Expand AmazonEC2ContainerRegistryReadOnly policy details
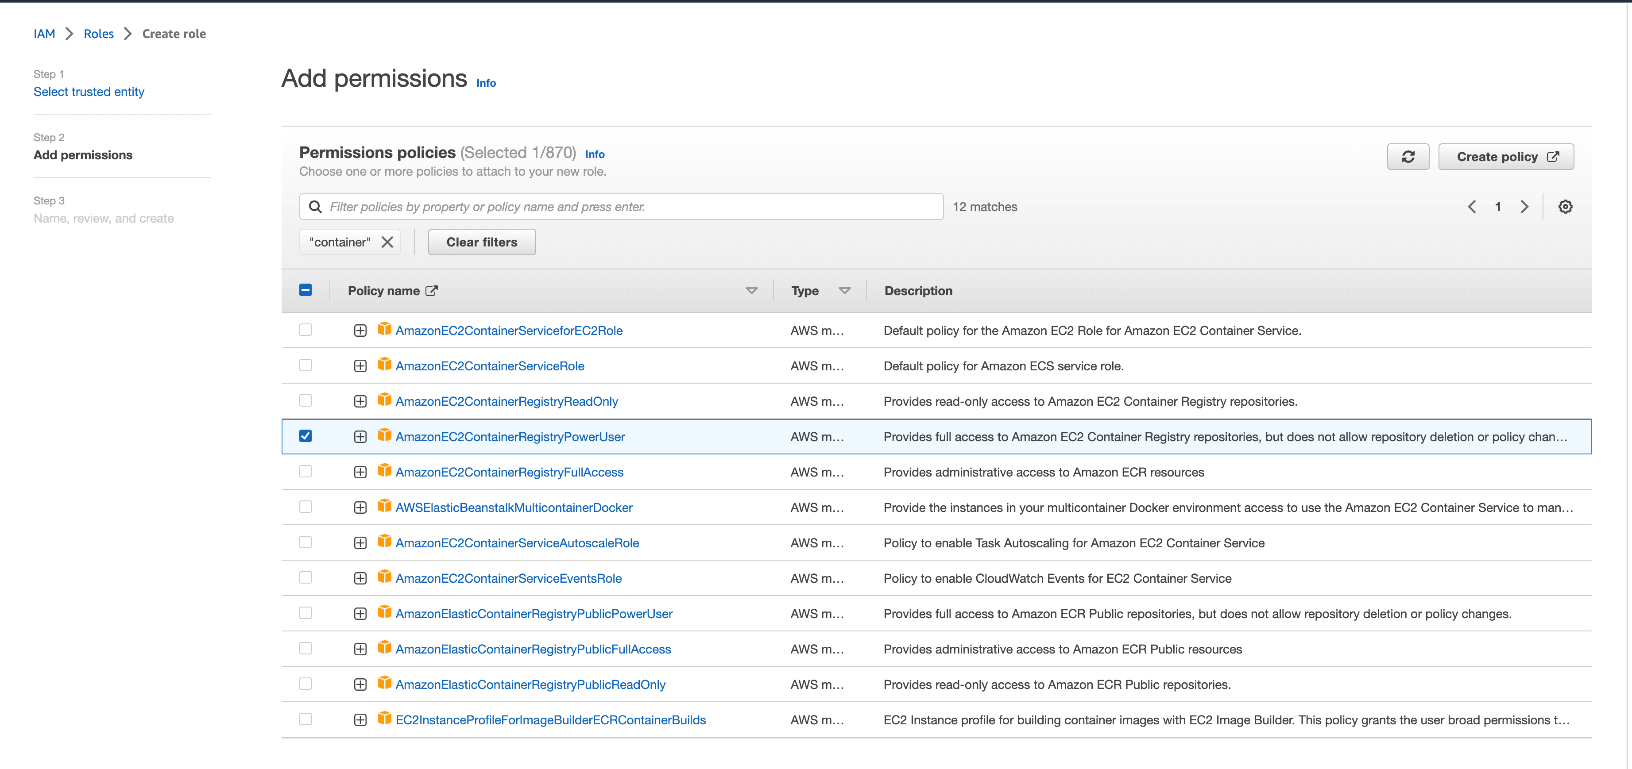The height and width of the screenshot is (769, 1632). click(360, 401)
